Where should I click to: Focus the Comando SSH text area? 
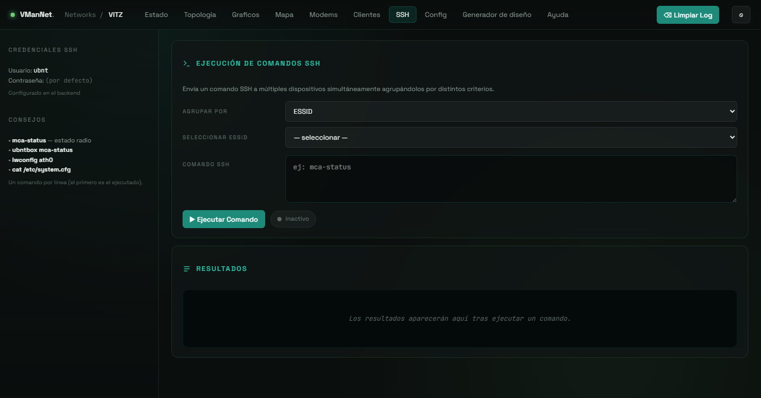[x=511, y=178]
